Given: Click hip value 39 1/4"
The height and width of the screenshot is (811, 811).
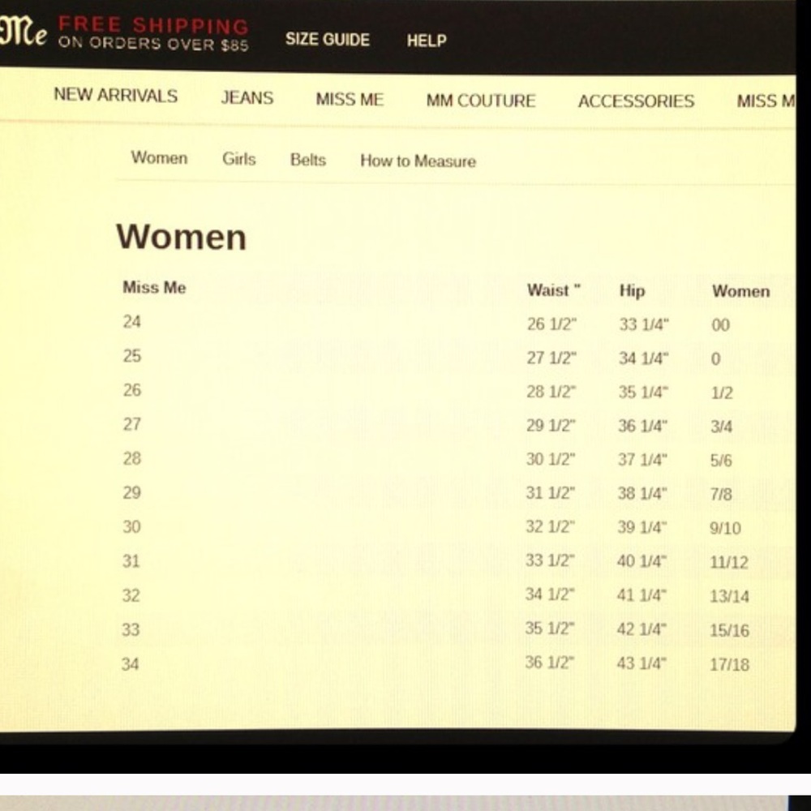Looking at the screenshot, I should (x=642, y=528).
